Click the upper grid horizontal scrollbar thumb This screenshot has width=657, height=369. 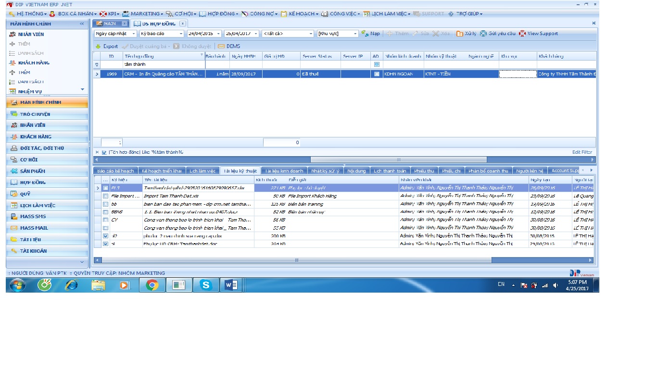(398, 160)
